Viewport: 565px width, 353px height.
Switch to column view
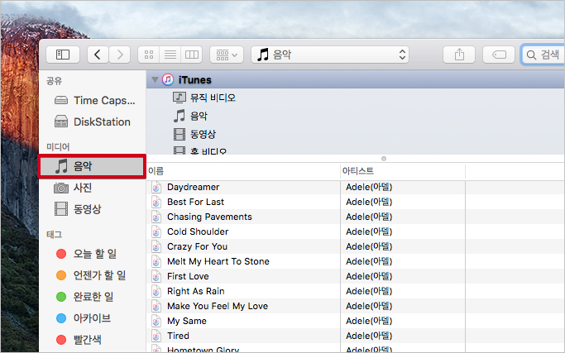[x=192, y=55]
